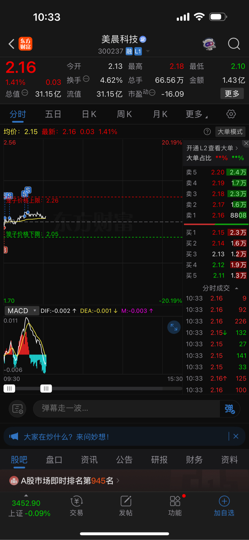Tap the 笼子价格上限 2.26 label
Viewport: 249px width, 540px height.
tap(32, 201)
